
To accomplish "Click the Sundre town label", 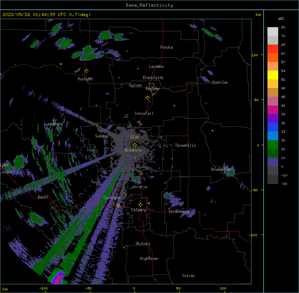I will (101, 136).
